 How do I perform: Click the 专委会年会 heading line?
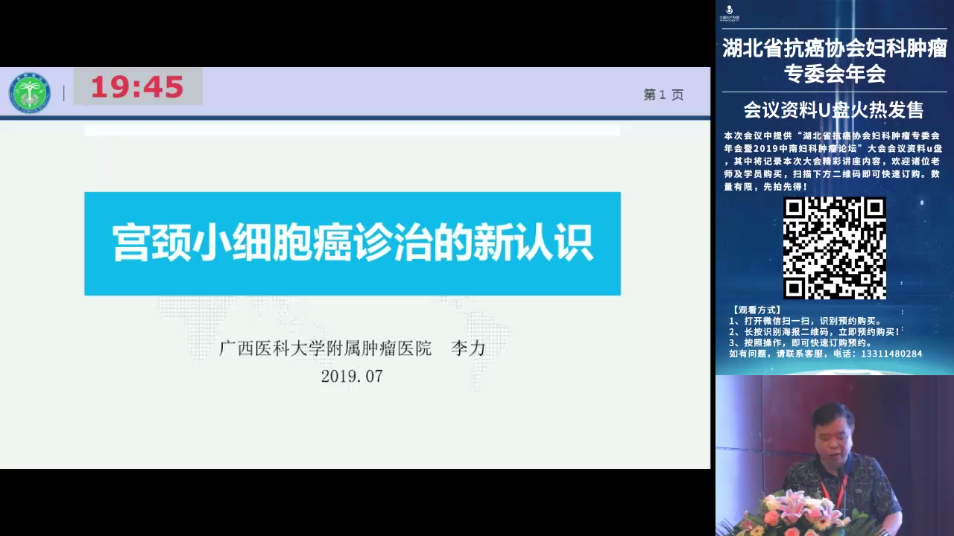pyautogui.click(x=834, y=74)
